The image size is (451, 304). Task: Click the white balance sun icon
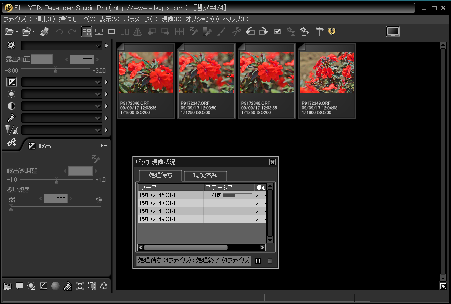[x=11, y=94]
